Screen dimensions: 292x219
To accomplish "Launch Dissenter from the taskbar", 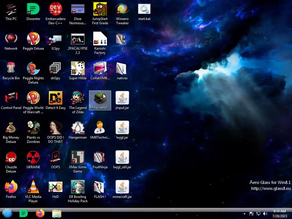I will [23, 213].
